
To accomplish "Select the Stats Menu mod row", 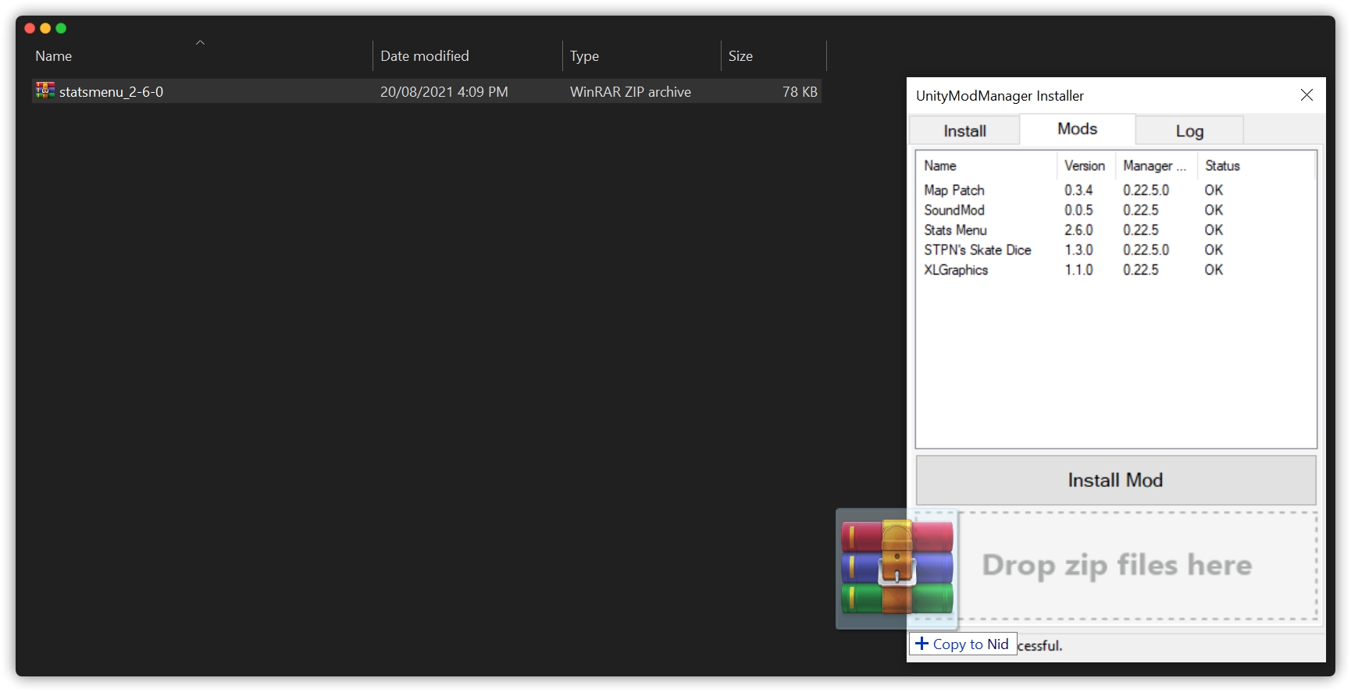I will [x=1115, y=230].
